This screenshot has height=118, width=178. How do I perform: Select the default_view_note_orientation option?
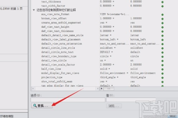(62, 44)
